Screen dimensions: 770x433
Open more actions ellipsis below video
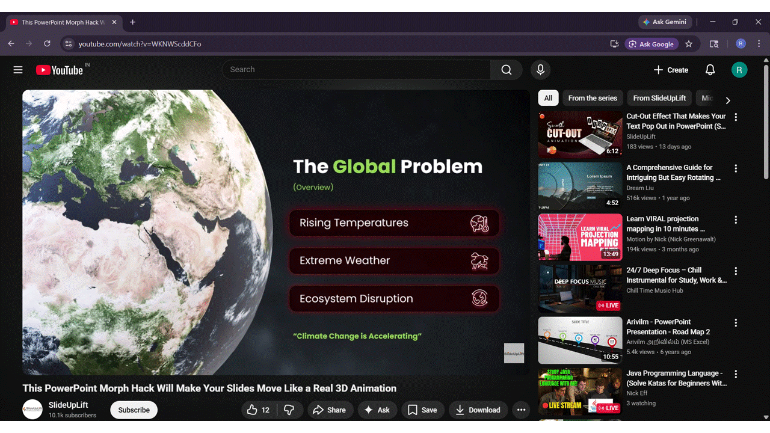point(522,410)
